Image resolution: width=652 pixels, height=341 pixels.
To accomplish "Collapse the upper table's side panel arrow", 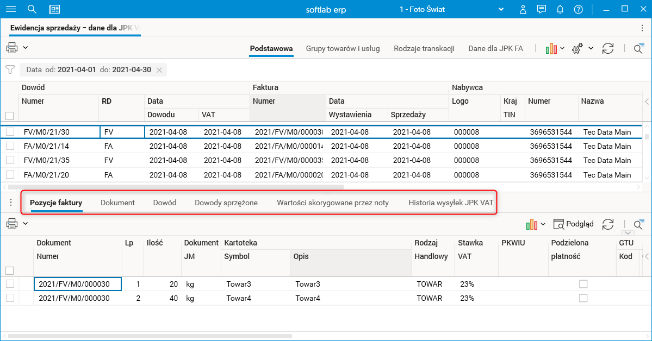I will pos(647,102).
